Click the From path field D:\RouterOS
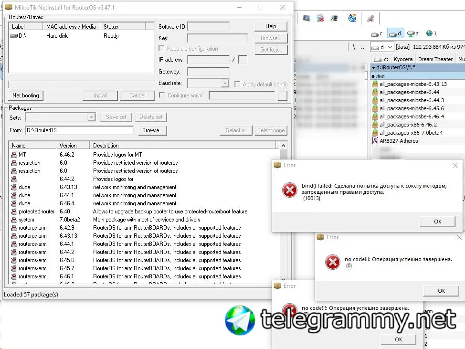The image size is (465, 349). (x=79, y=130)
